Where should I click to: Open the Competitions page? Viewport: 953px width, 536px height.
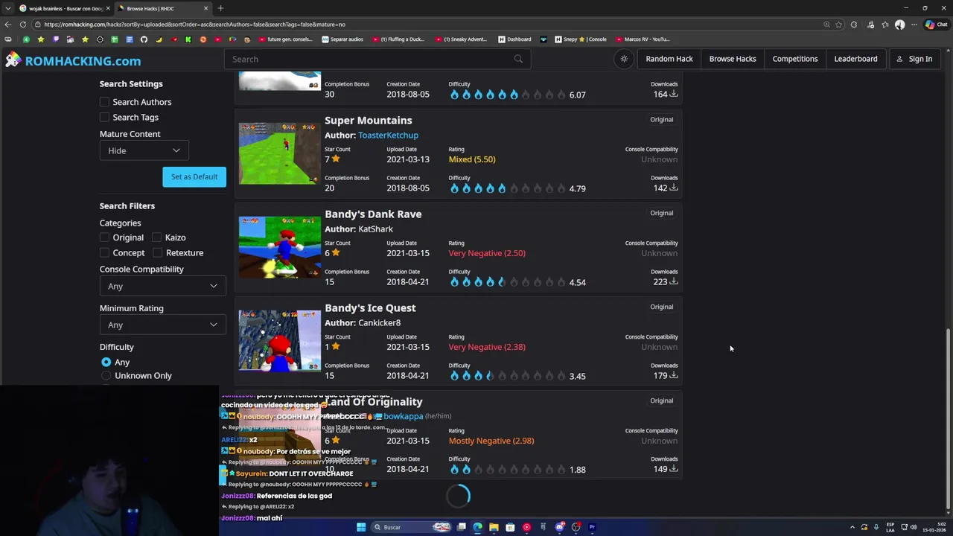(x=794, y=59)
